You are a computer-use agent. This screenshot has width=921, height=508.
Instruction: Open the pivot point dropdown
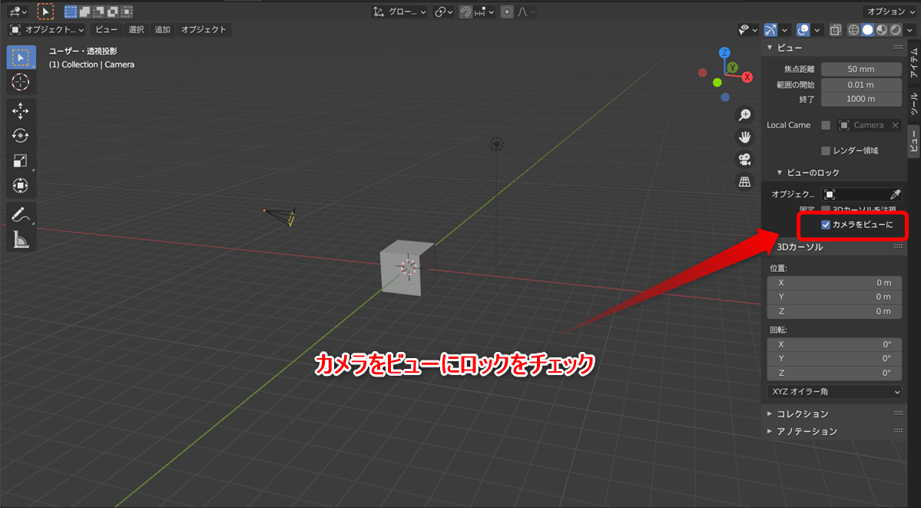pyautogui.click(x=443, y=12)
